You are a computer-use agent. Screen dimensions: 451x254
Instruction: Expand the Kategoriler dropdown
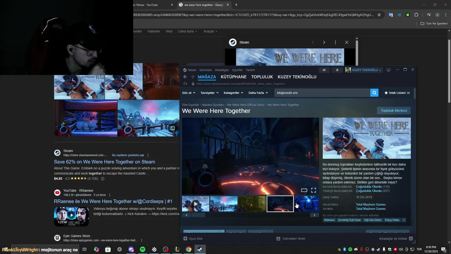point(234,93)
